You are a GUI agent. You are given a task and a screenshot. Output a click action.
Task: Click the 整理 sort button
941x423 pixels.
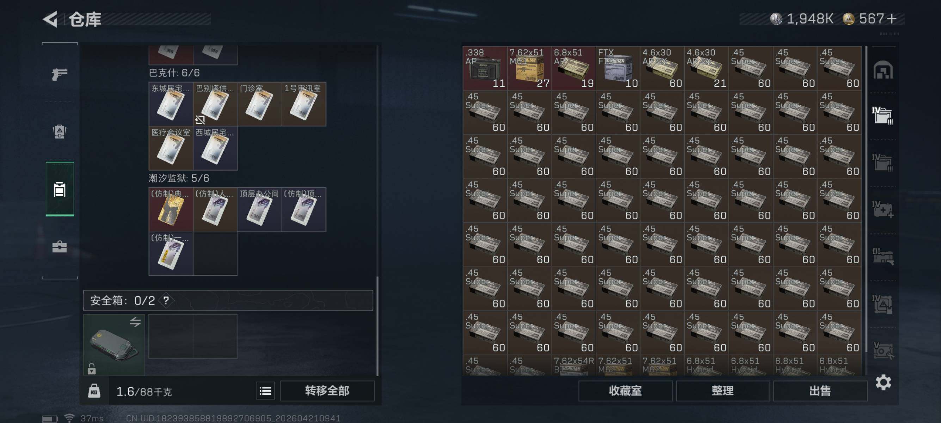coord(722,391)
